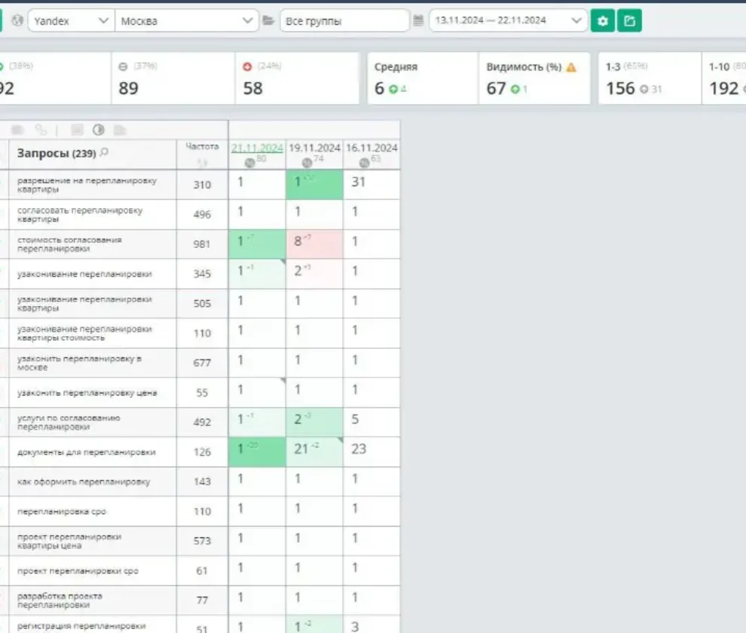Screen dimensions: 746x633
Task: Open the date range 13.11.2024 — 22.11.2024 dropdown
Action: tap(508, 20)
